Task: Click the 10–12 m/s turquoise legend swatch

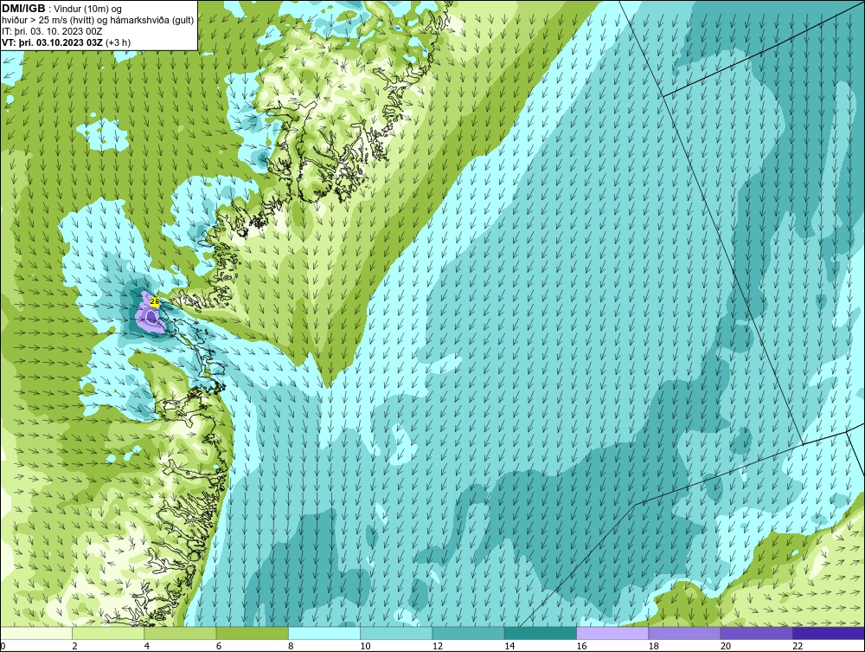Action: pyautogui.click(x=396, y=633)
